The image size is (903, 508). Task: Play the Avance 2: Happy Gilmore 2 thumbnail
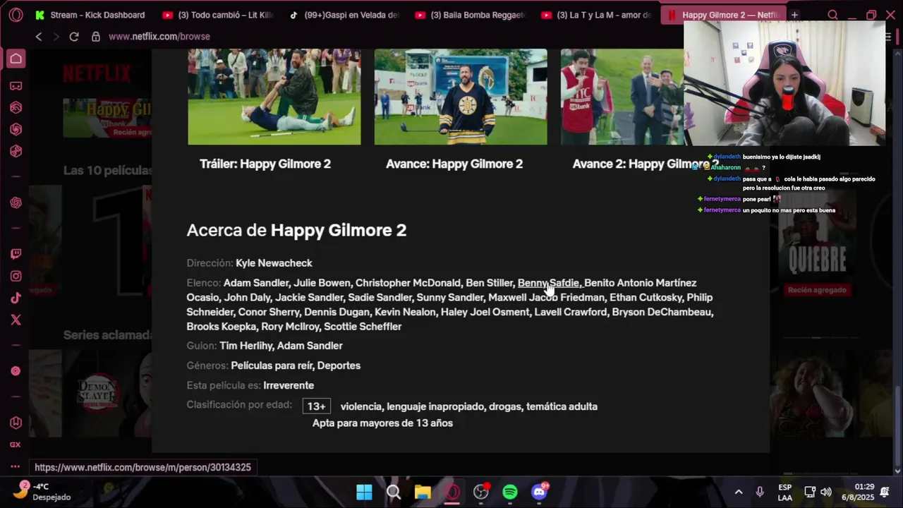click(622, 97)
